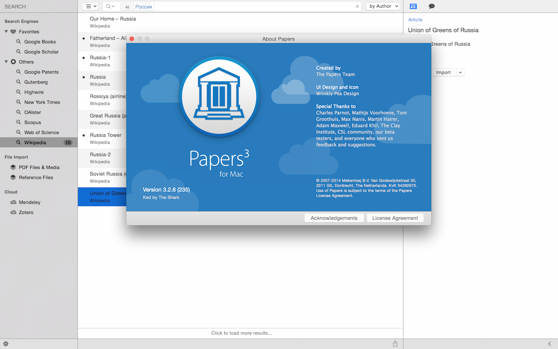Select Google Scholar search engine
Viewport: 558px width, 349px height.
(41, 52)
